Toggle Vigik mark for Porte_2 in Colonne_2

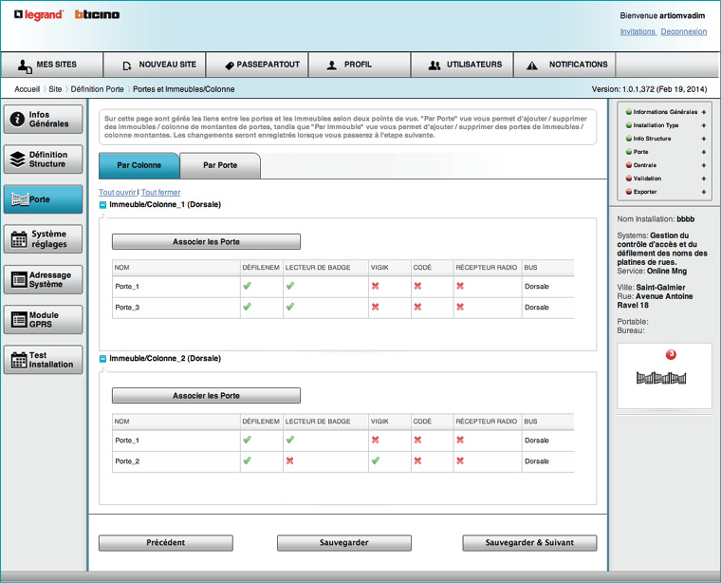coord(376,461)
